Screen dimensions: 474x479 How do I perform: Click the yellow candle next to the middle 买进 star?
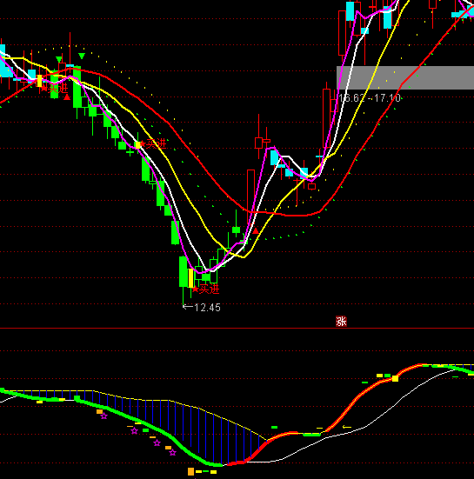click(x=137, y=145)
